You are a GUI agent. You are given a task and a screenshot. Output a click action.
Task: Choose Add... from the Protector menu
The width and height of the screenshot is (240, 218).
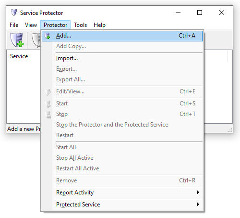tap(122, 36)
